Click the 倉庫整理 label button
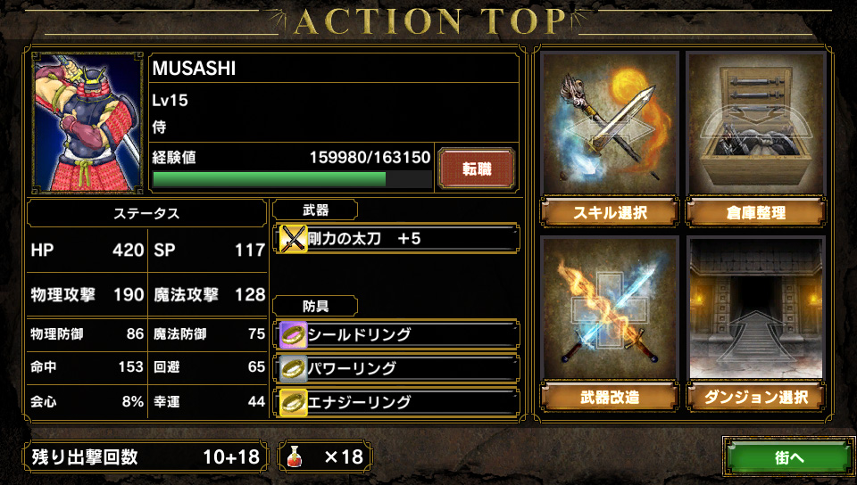 (x=756, y=212)
